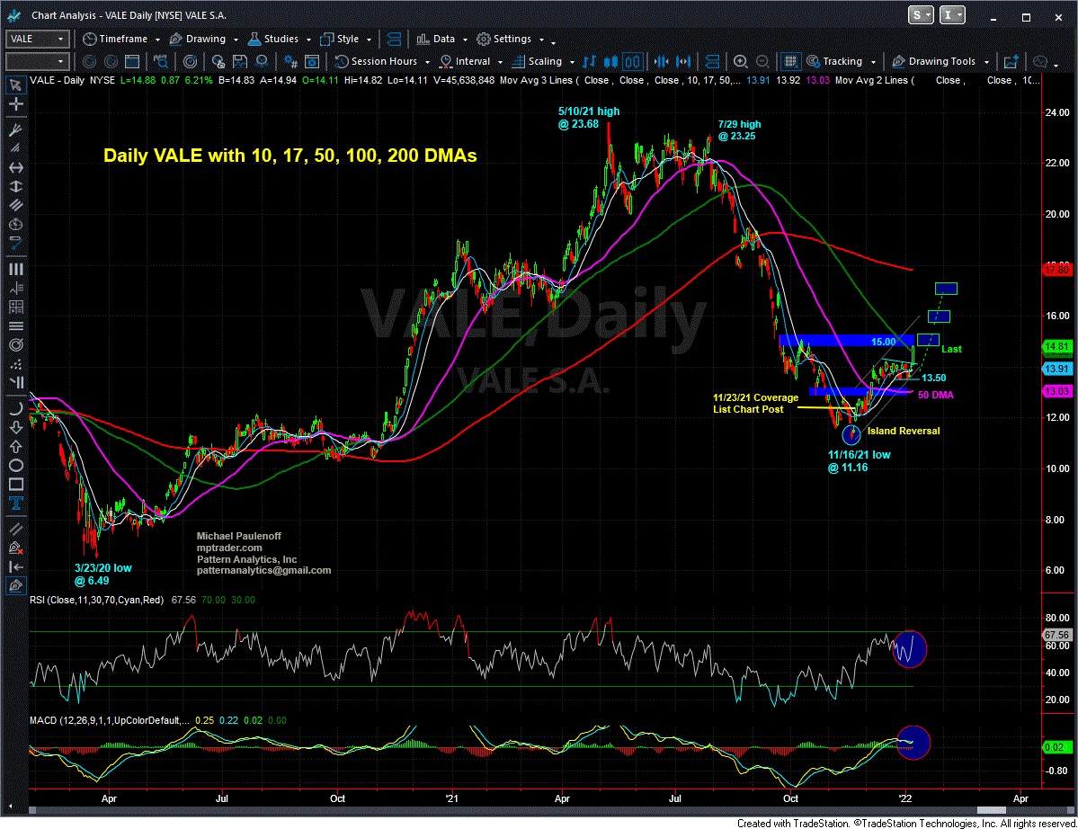The image size is (1078, 829).
Task: Toggle the candlestick chart type button
Action: click(610, 62)
